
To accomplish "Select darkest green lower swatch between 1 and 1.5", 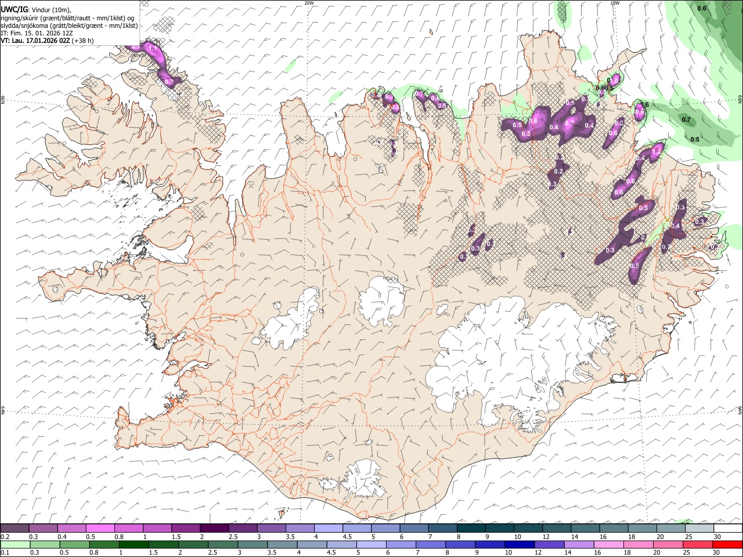I will [x=134, y=545].
